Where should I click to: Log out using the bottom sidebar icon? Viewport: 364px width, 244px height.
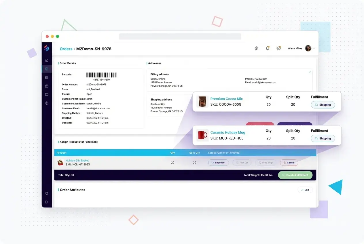pyautogui.click(x=47, y=202)
